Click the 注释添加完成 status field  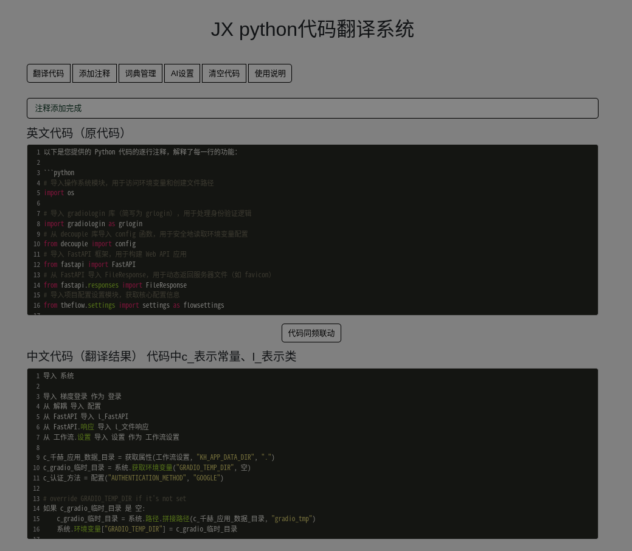pyautogui.click(x=312, y=108)
